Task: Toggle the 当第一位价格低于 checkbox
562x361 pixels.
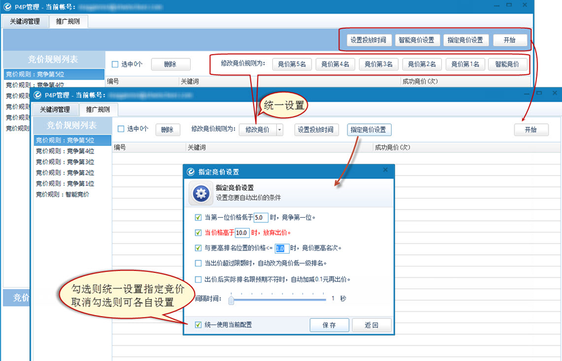Action: coord(198,217)
